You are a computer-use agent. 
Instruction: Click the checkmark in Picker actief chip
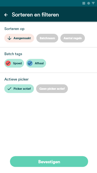pos(9,89)
